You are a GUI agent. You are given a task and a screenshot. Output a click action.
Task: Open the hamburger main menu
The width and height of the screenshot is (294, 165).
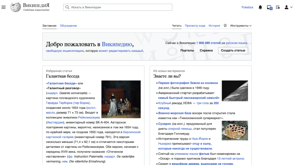pos(4,7)
